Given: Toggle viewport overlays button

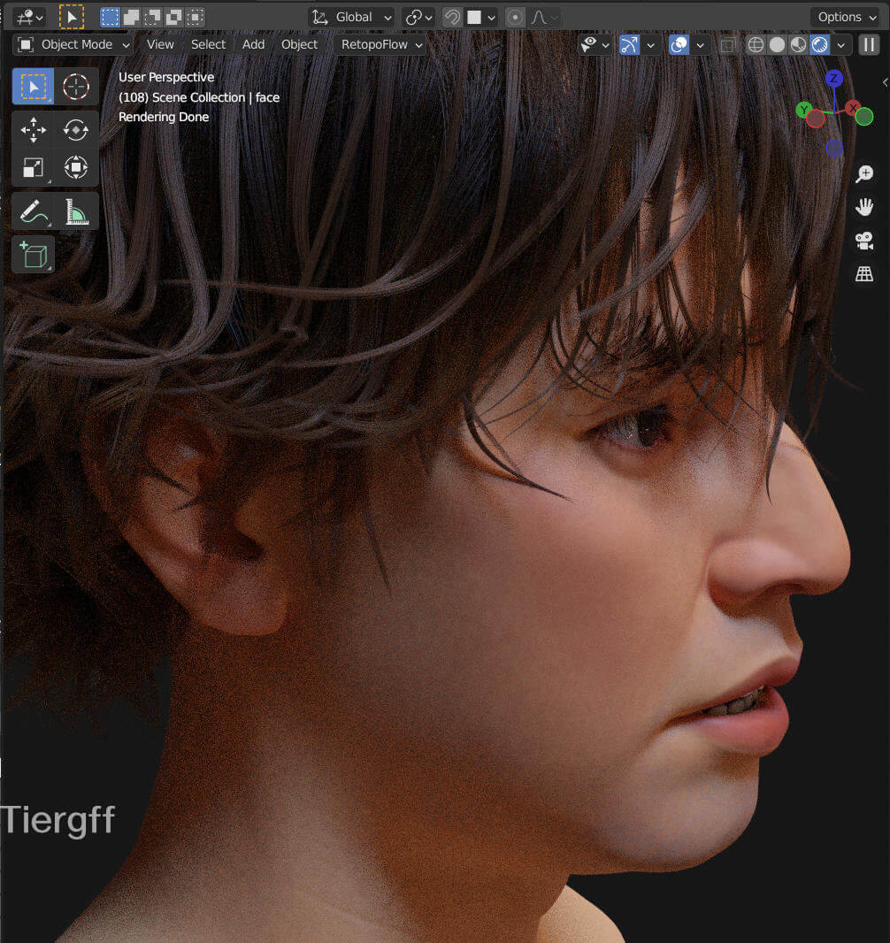Looking at the screenshot, I should pos(679,44).
